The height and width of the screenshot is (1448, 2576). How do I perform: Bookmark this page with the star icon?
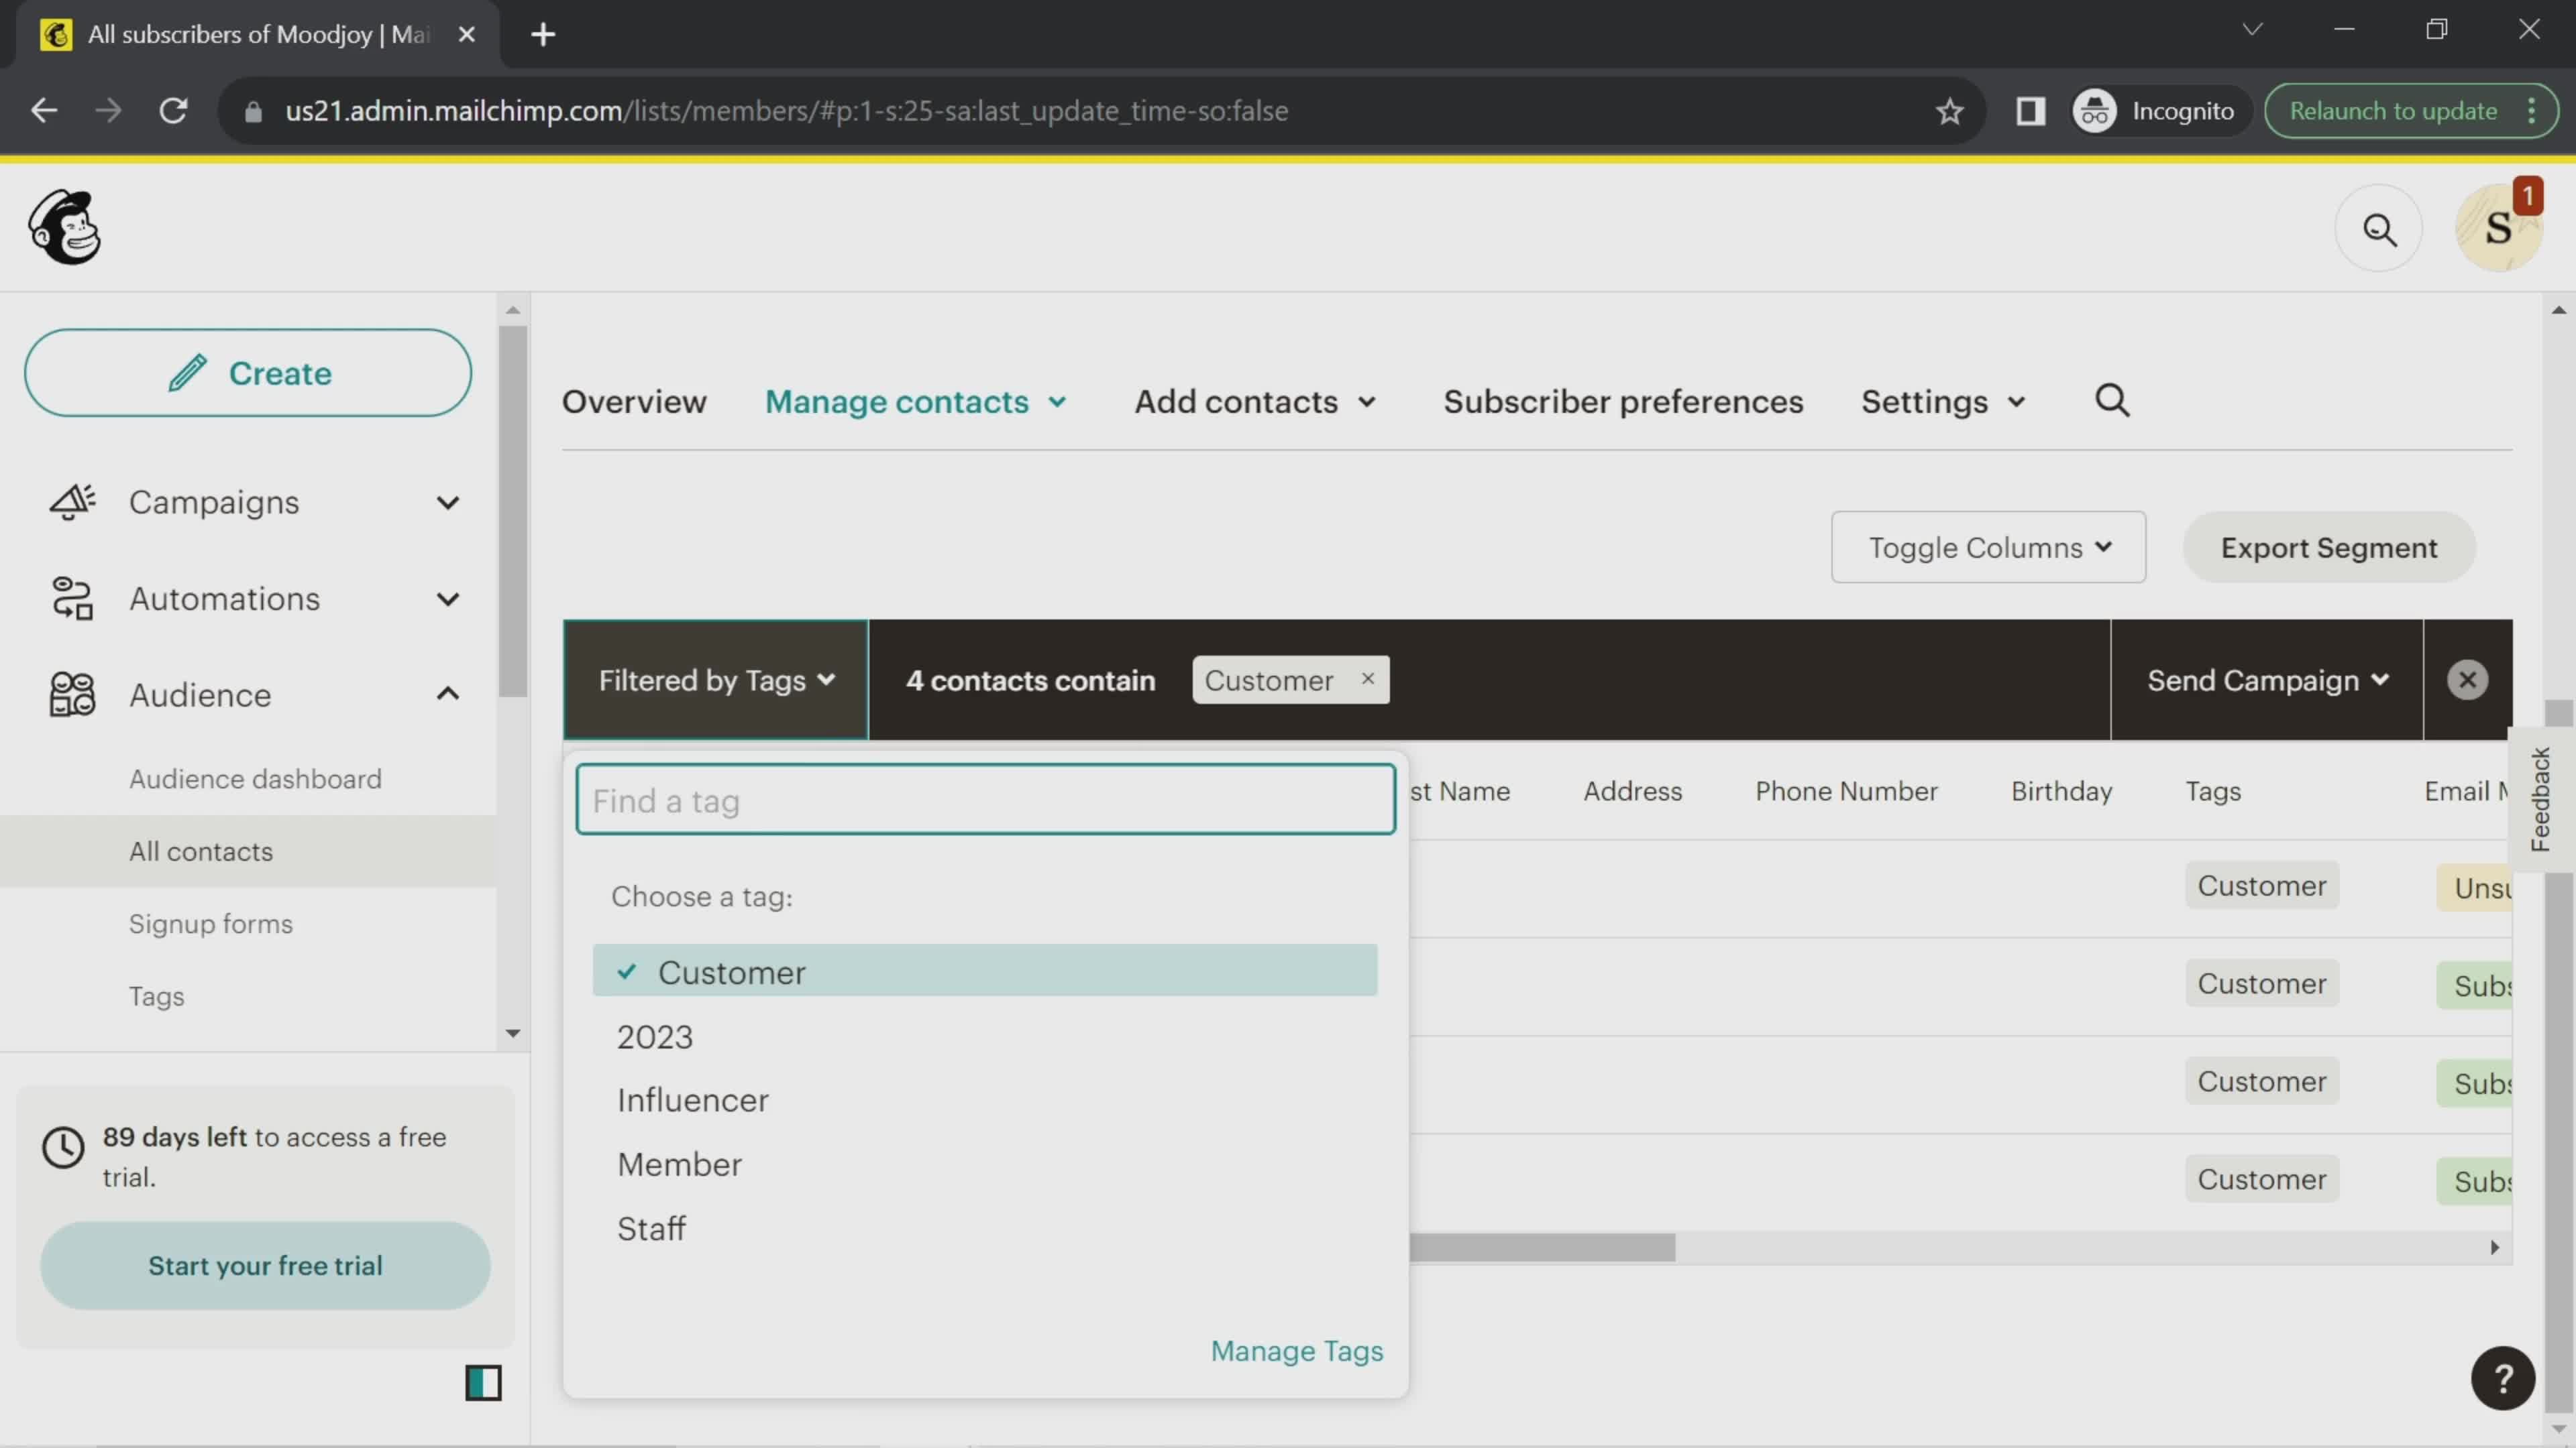(1949, 111)
